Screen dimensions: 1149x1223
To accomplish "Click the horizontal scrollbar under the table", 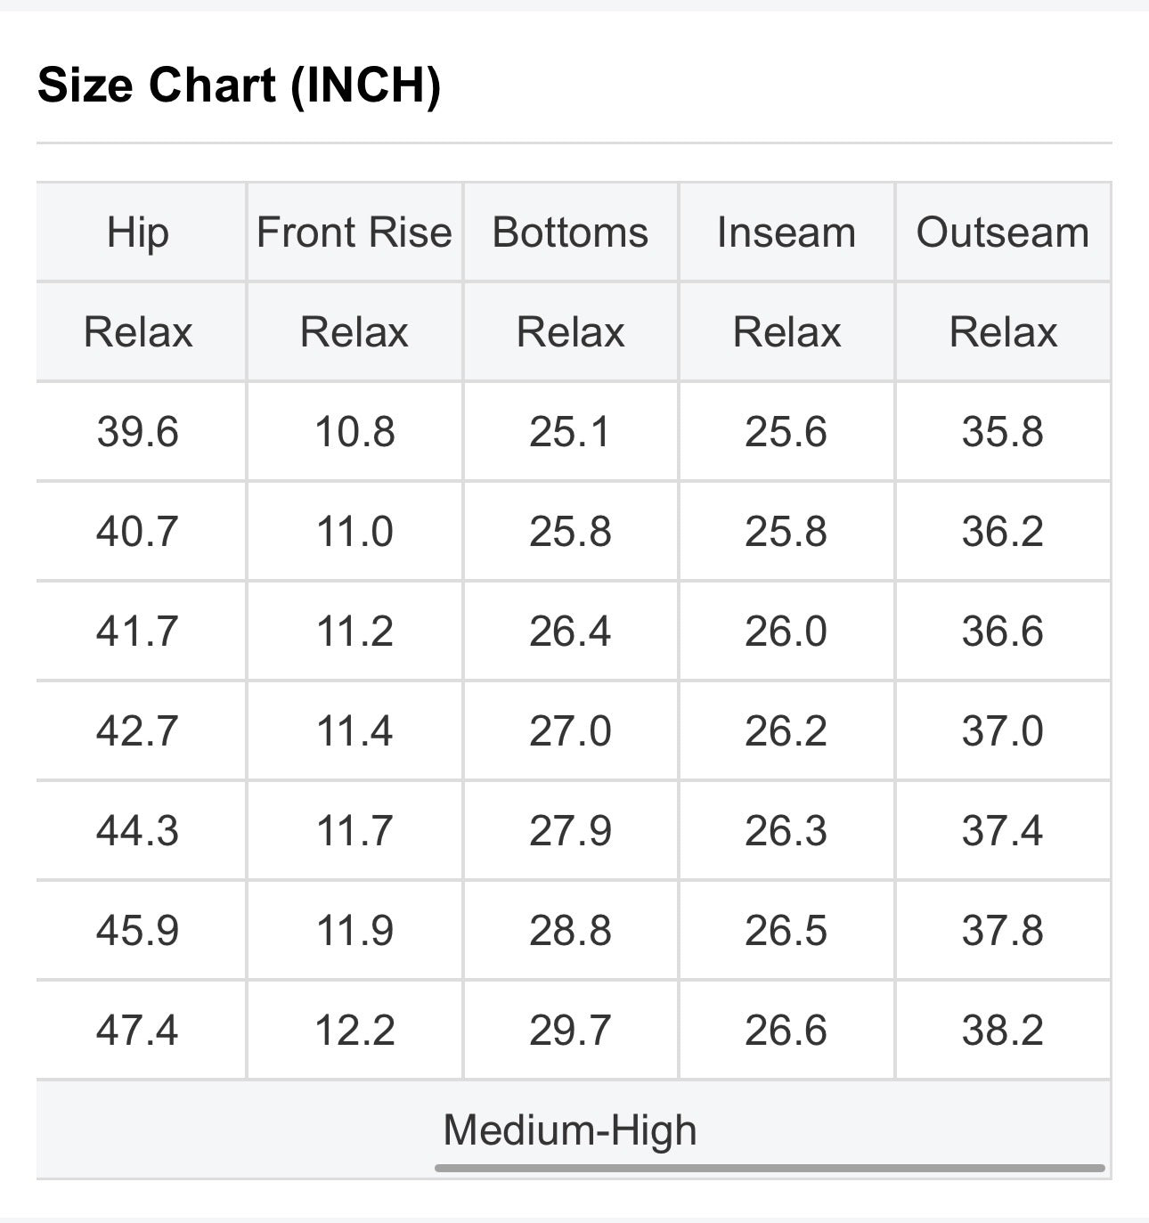I will 770,1168.
